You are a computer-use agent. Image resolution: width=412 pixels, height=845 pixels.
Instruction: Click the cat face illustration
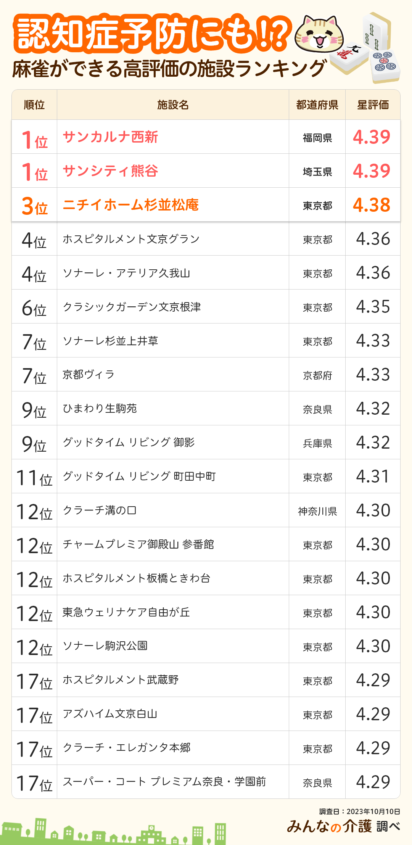pyautogui.click(x=319, y=34)
